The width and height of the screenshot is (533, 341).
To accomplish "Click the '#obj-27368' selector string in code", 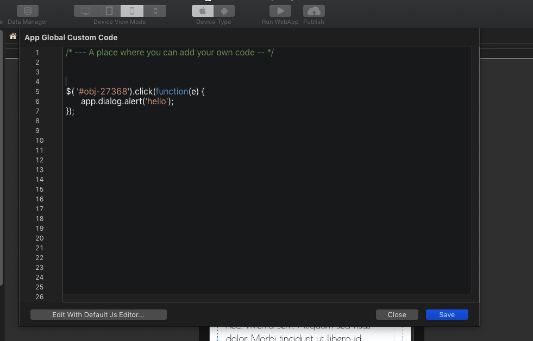I will point(103,91).
